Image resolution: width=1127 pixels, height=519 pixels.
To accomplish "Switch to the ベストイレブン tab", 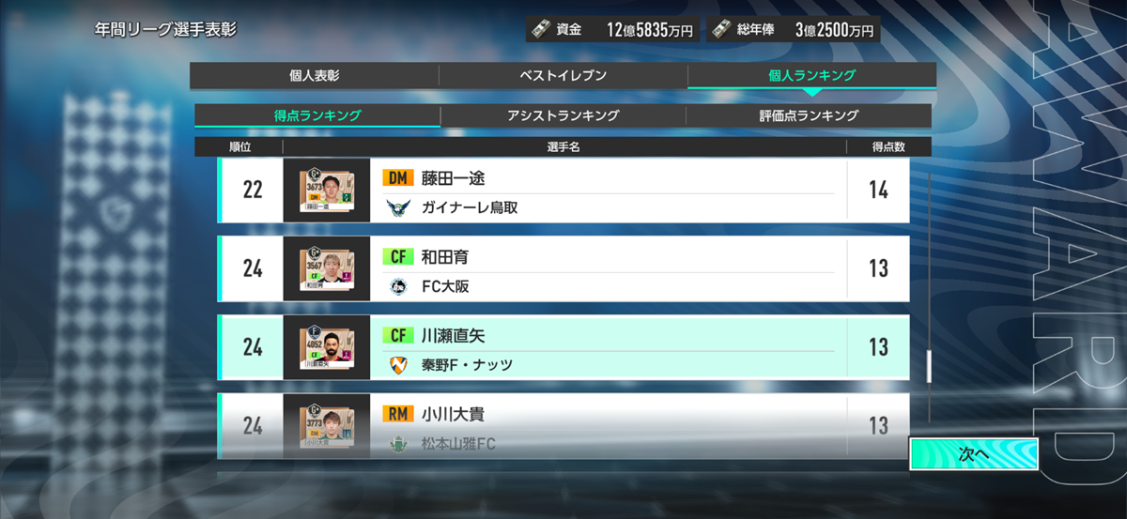I will (x=563, y=75).
